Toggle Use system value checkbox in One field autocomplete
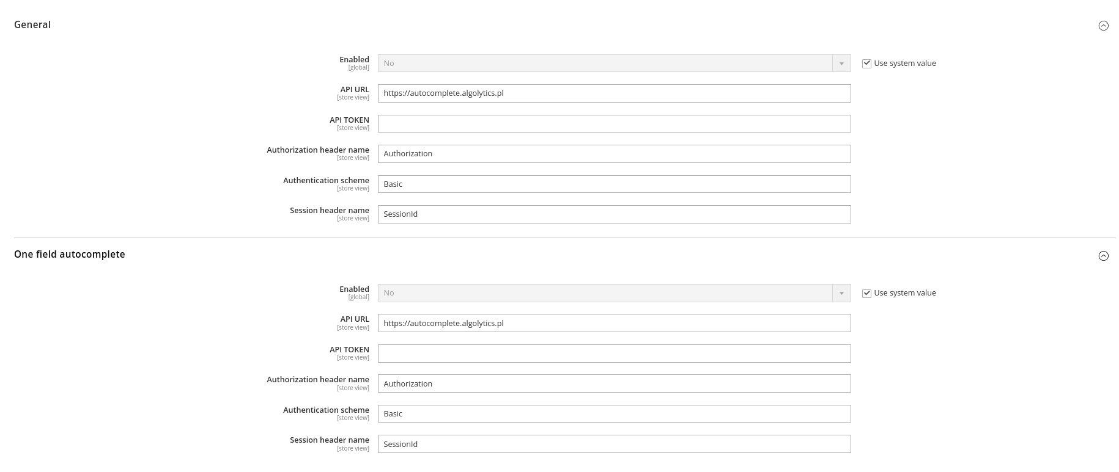This screenshot has height=472, width=1119. [x=866, y=293]
